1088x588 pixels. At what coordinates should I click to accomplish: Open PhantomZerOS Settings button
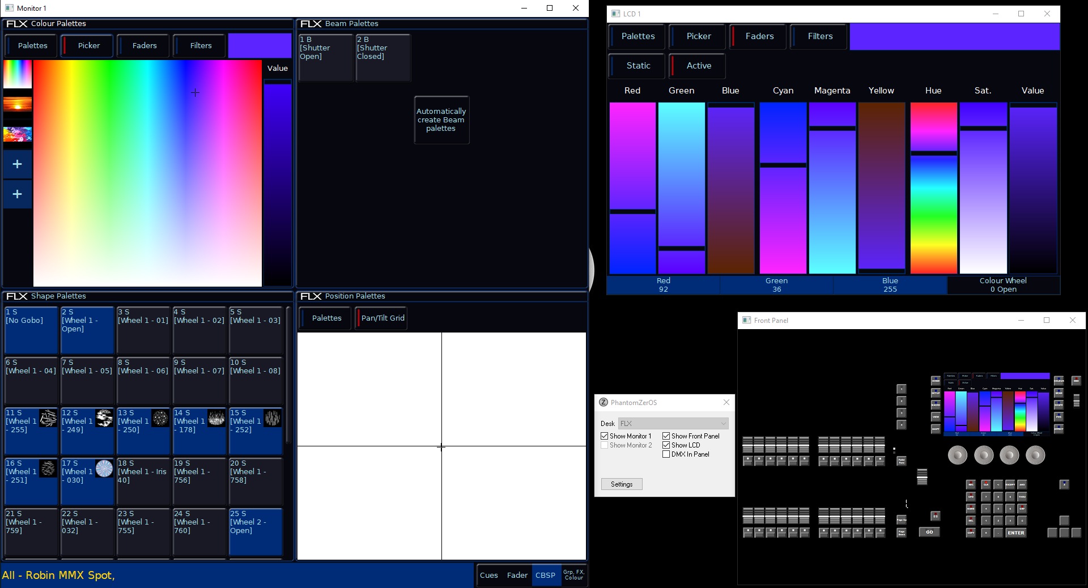[622, 484]
